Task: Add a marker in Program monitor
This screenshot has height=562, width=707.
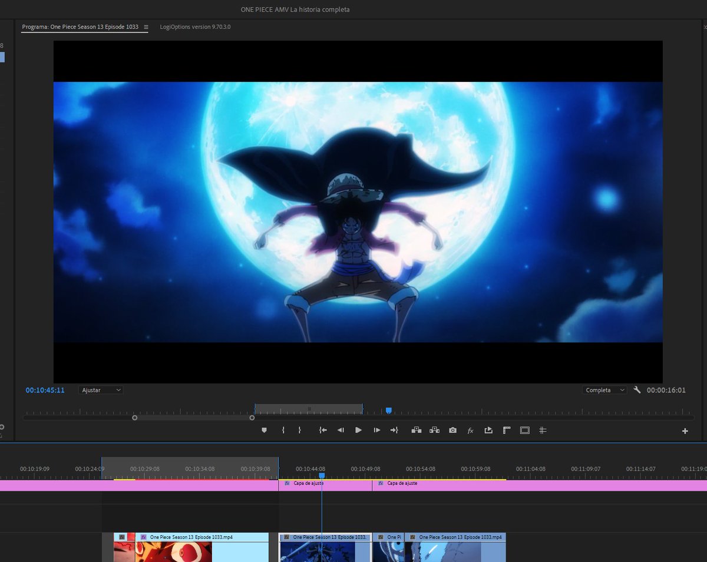Action: click(x=264, y=431)
